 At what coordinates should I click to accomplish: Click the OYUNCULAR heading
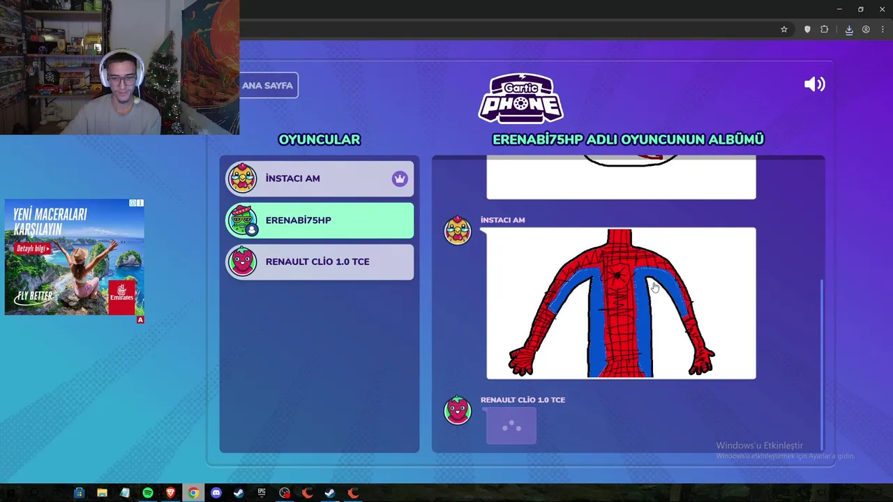point(320,139)
